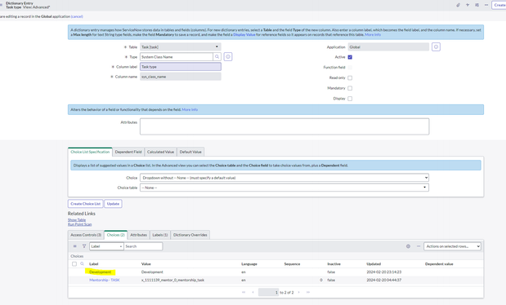Click into the Attributes text area
This screenshot has height=305, width=506.
pos(284,126)
